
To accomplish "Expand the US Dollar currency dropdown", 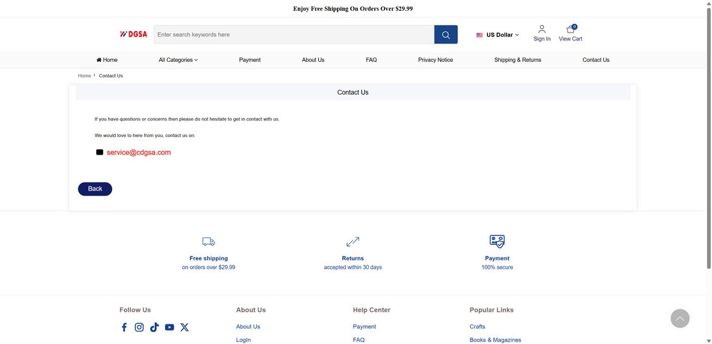I will click(498, 35).
